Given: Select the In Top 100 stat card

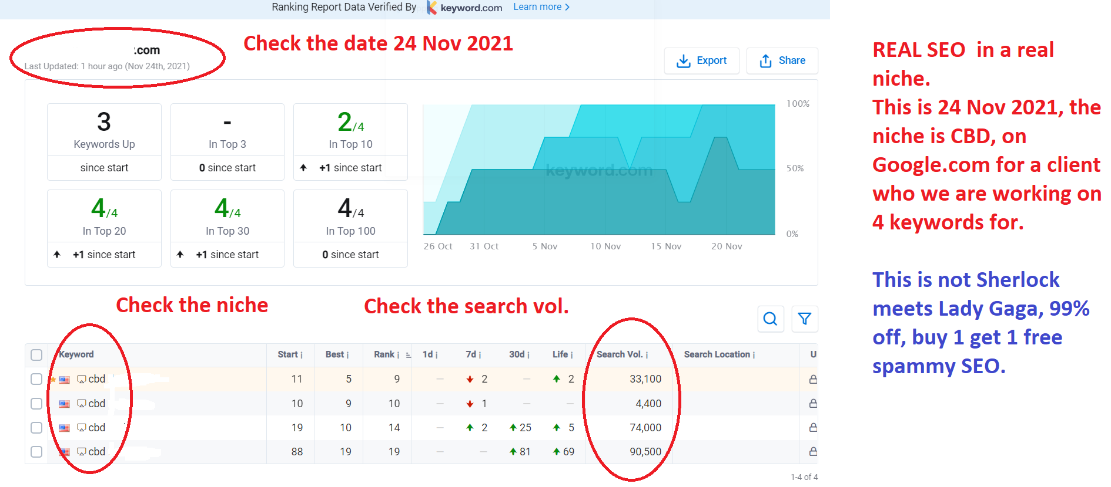Looking at the screenshot, I should (x=350, y=228).
